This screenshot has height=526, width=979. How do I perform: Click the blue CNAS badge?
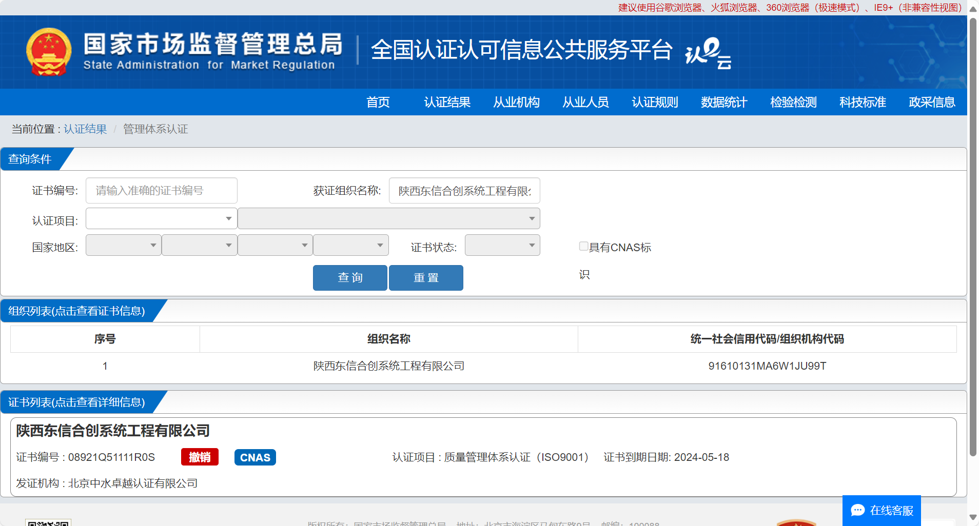[x=255, y=457]
